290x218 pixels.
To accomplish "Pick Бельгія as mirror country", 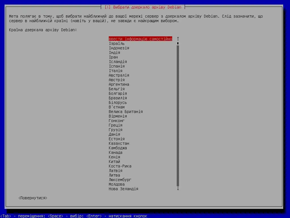I will (116, 89).
